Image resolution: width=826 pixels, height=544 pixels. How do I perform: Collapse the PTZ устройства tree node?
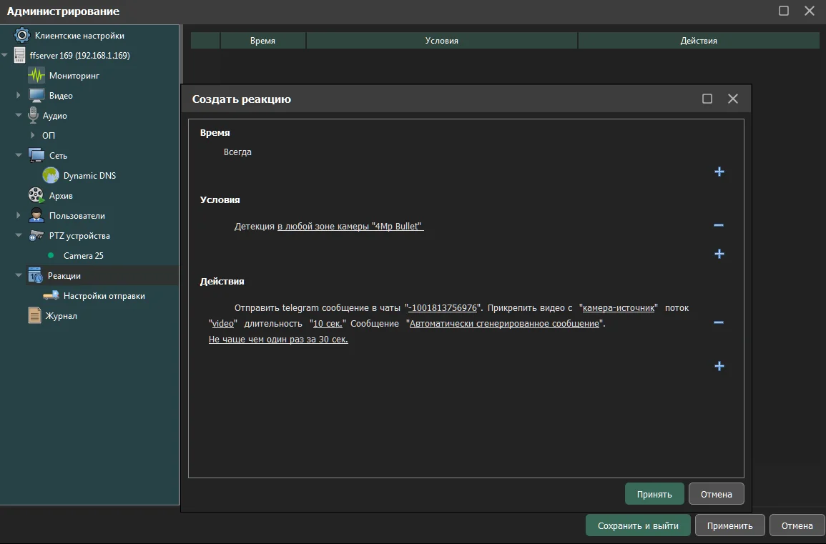[19, 235]
